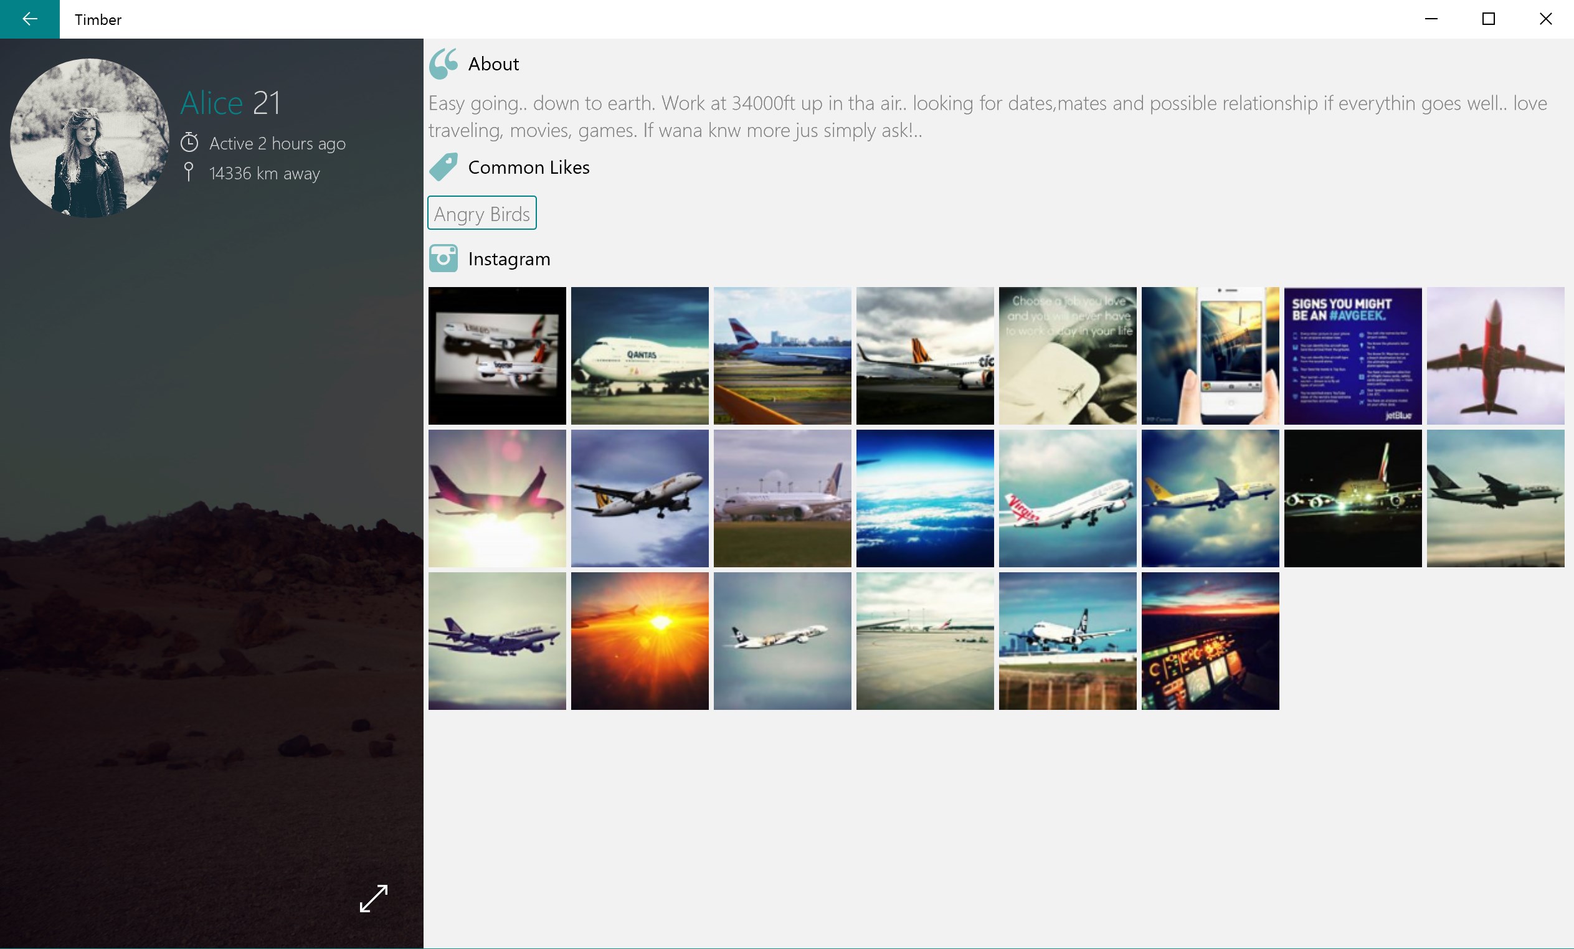Open the cockpit instruments sunset photo

1210,641
